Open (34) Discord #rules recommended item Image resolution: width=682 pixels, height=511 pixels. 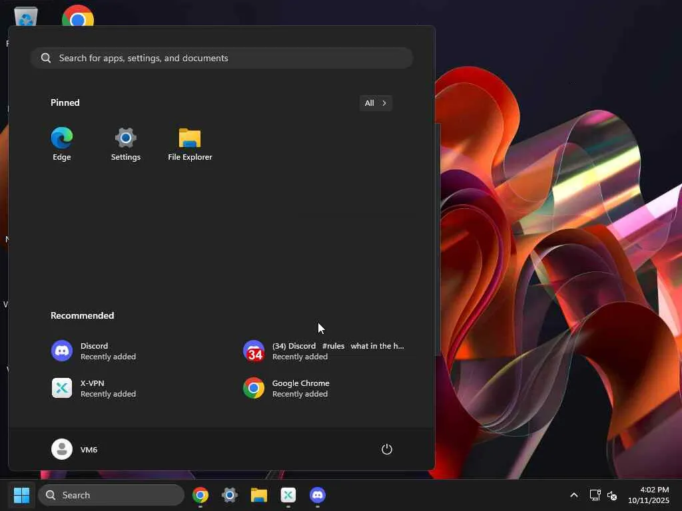(x=324, y=351)
